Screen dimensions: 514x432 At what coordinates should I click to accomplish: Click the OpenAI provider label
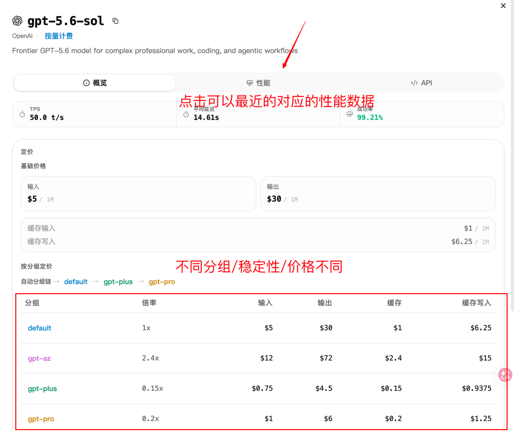22,36
